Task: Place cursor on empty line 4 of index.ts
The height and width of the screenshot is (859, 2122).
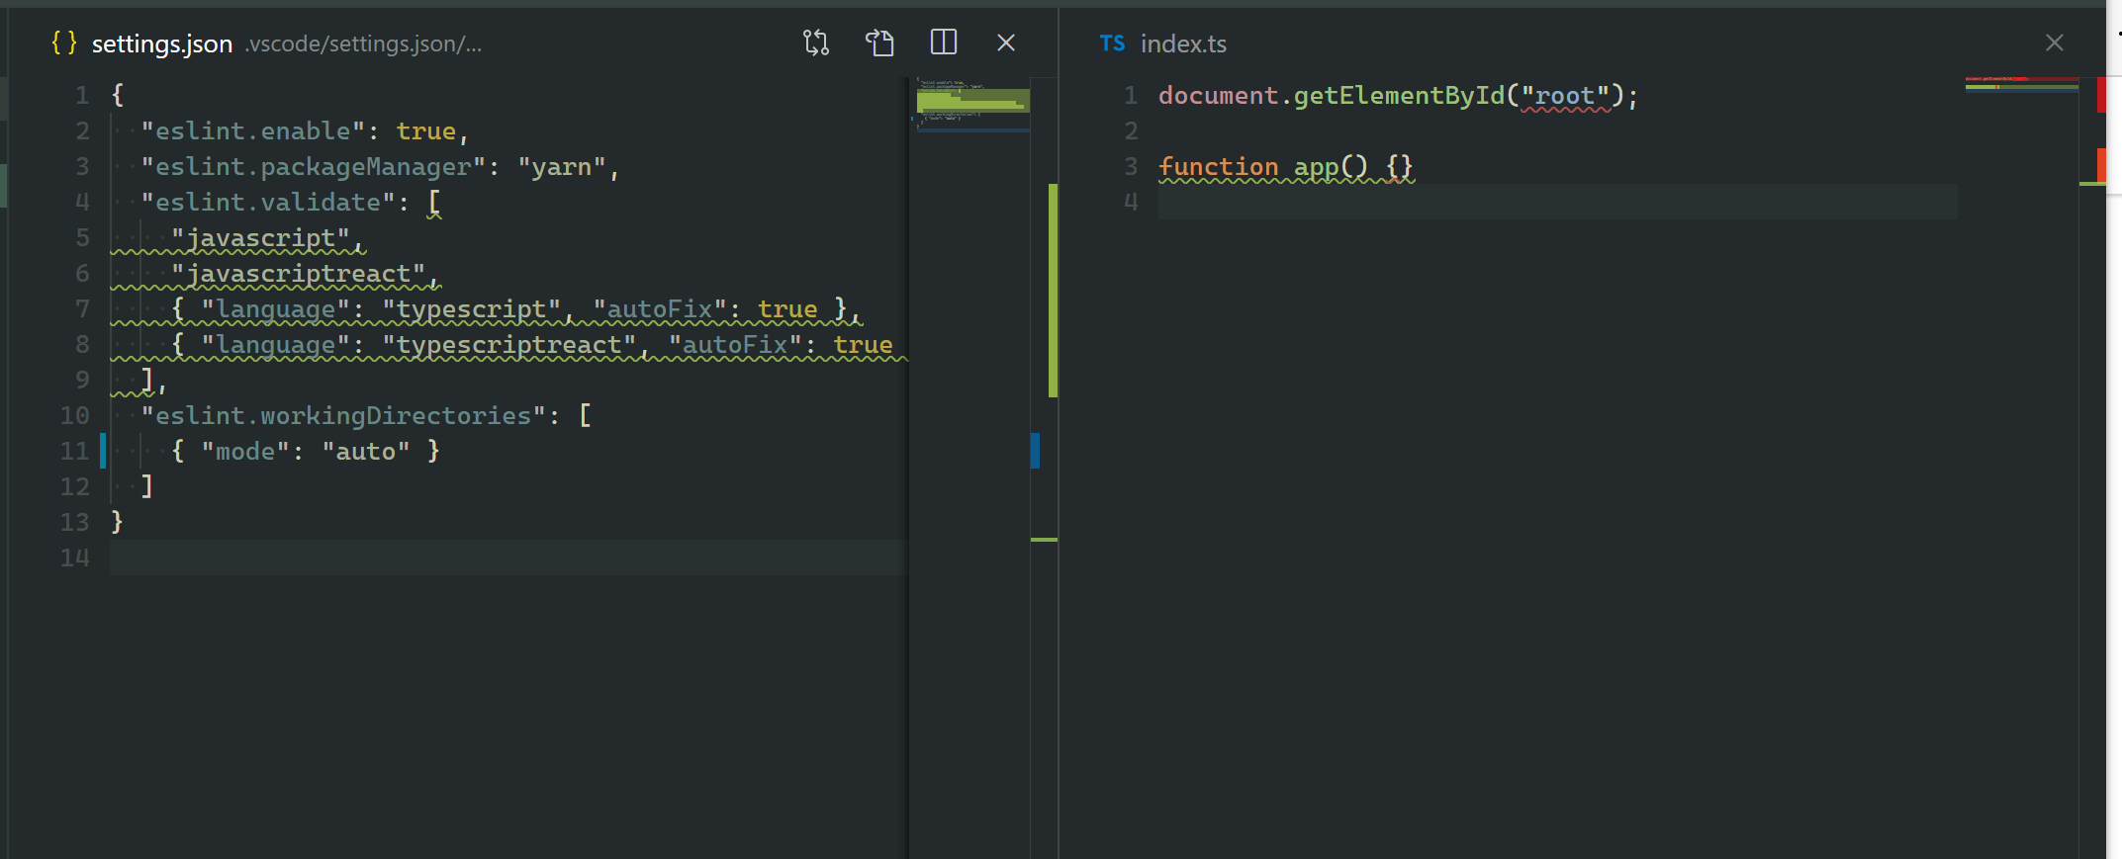Action: point(1557,202)
